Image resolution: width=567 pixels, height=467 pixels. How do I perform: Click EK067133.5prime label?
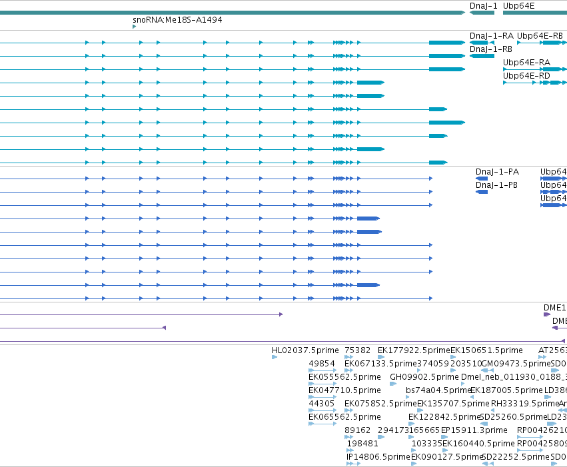pyautogui.click(x=380, y=364)
